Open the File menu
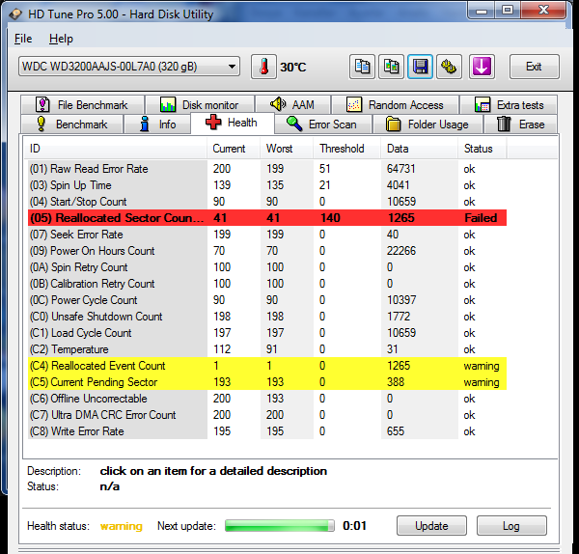The width and height of the screenshot is (579, 554). [x=23, y=39]
